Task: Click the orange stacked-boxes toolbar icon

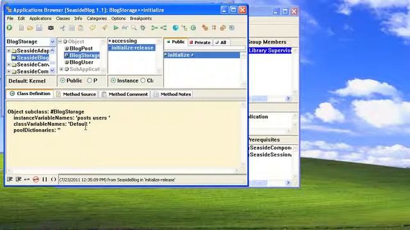Action: (x=205, y=28)
